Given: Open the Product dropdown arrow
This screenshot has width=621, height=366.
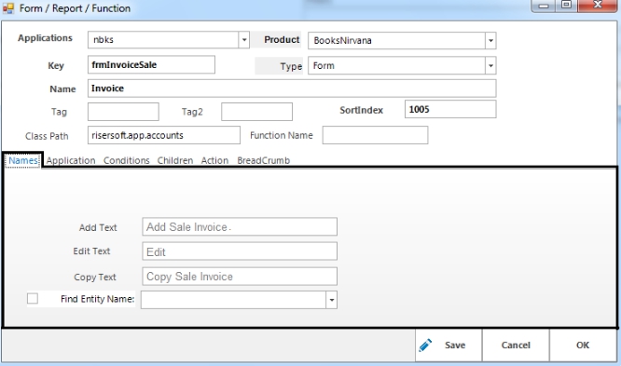Looking at the screenshot, I should pos(490,40).
